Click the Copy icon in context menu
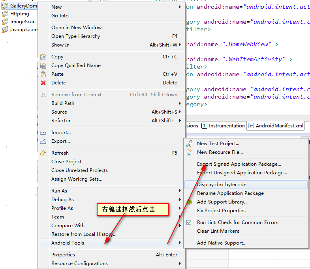The image size is (310, 269). (43, 57)
